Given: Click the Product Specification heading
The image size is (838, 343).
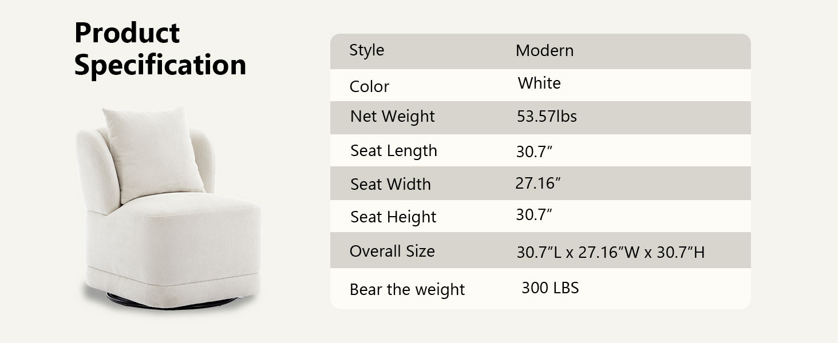Looking at the screenshot, I should pos(160,49).
